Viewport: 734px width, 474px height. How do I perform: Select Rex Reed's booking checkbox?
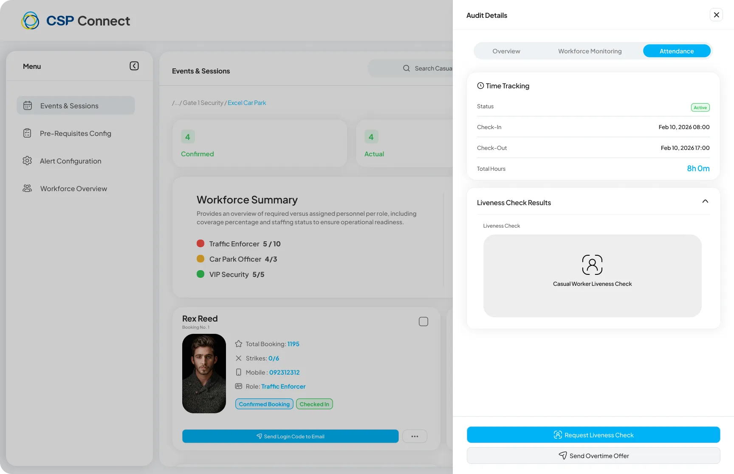423,322
